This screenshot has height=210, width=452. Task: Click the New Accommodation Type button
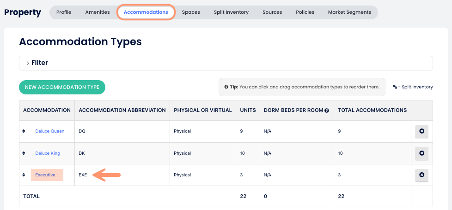[x=62, y=87]
